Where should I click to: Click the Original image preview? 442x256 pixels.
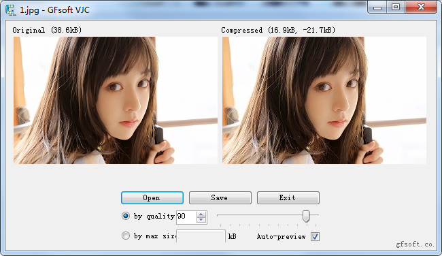pyautogui.click(x=116, y=101)
